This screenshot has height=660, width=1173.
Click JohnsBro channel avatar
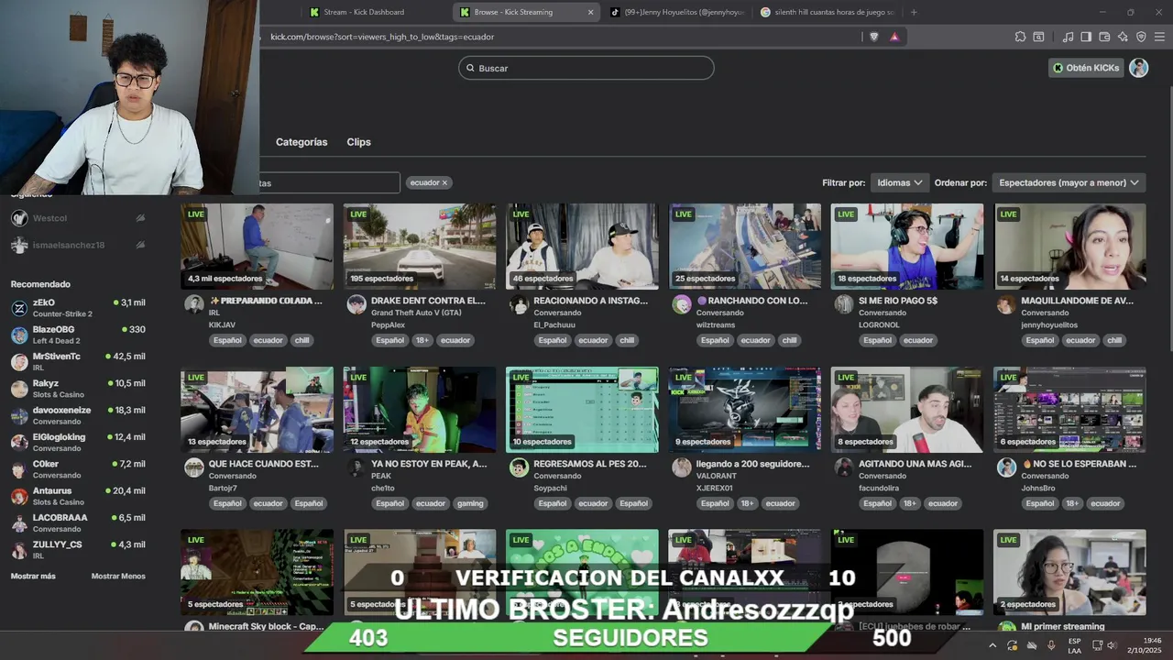[1006, 467]
